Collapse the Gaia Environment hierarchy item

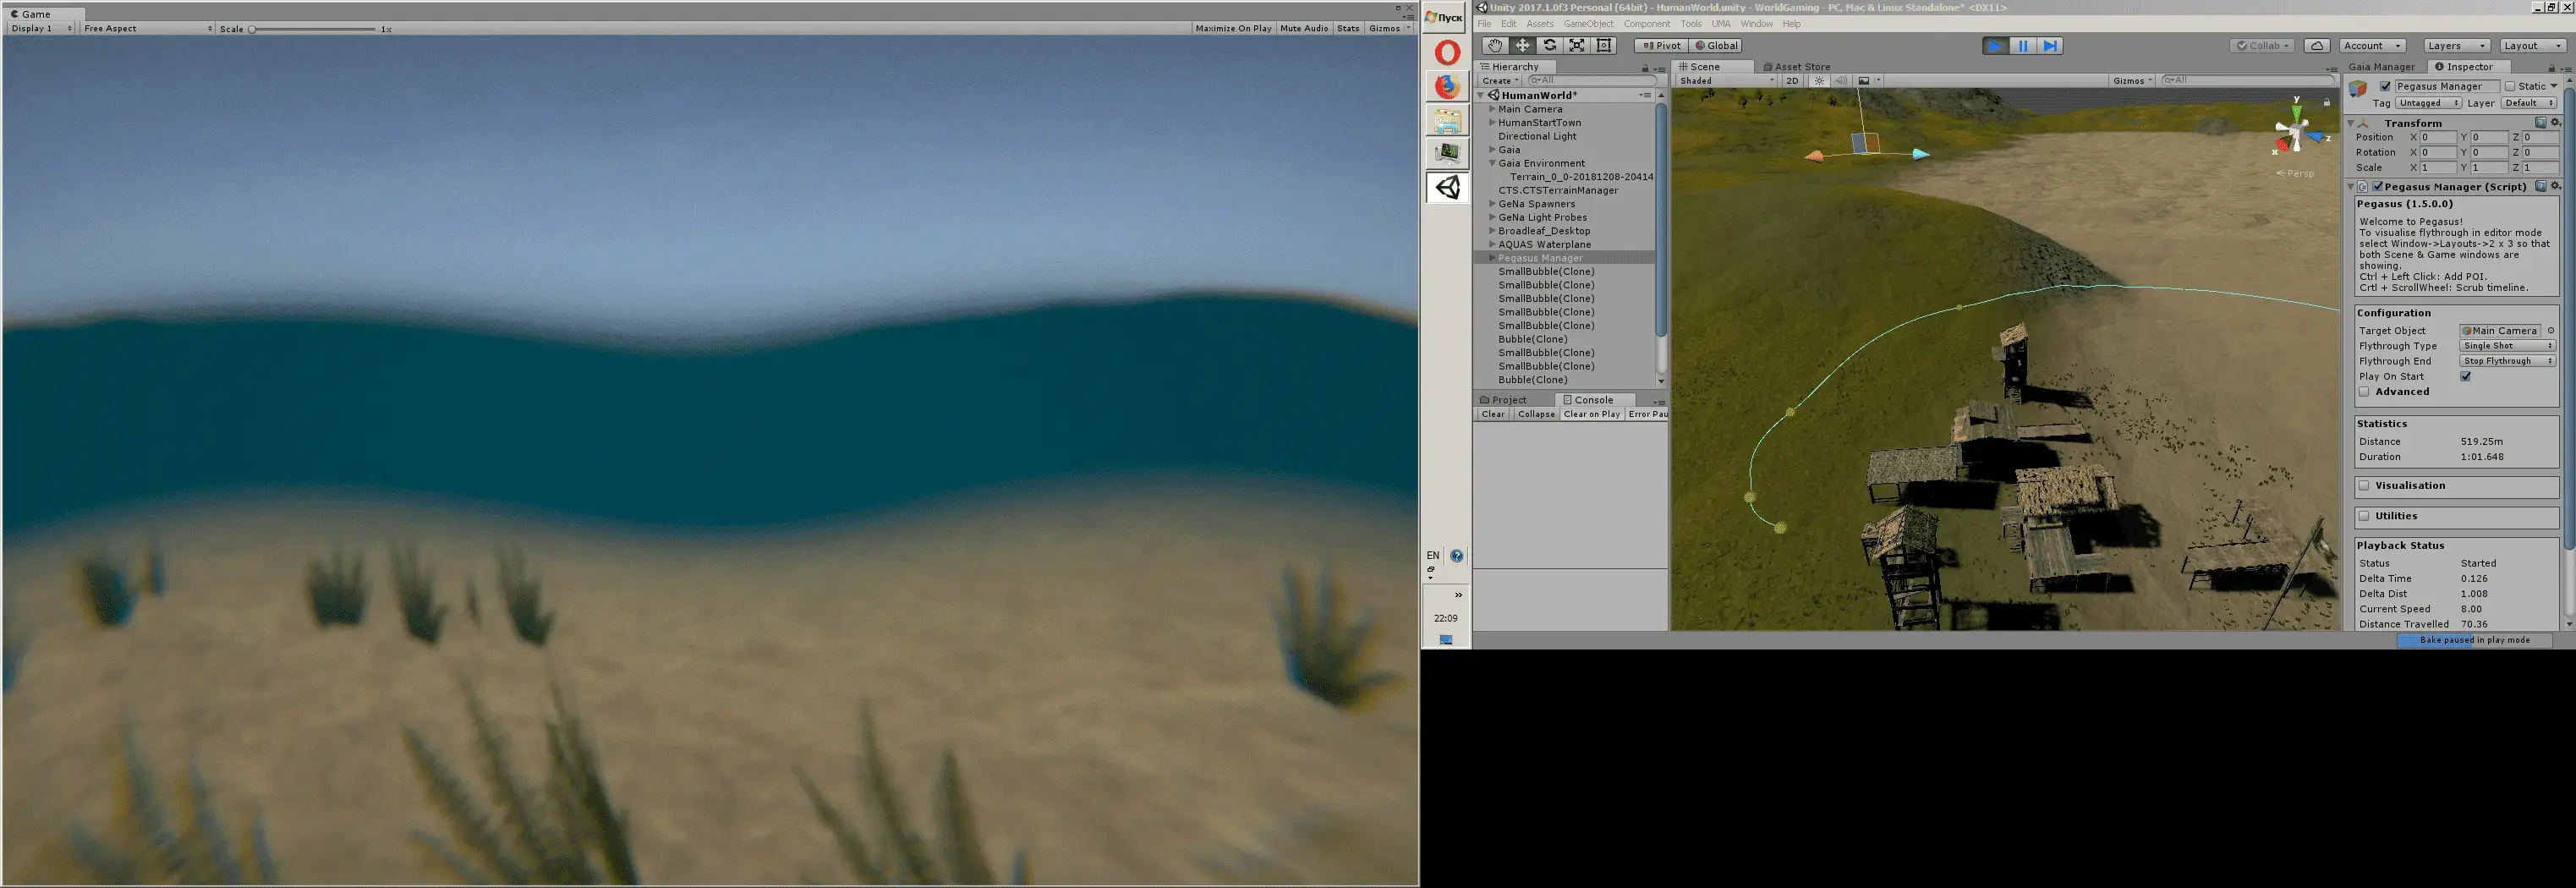coord(1492,163)
